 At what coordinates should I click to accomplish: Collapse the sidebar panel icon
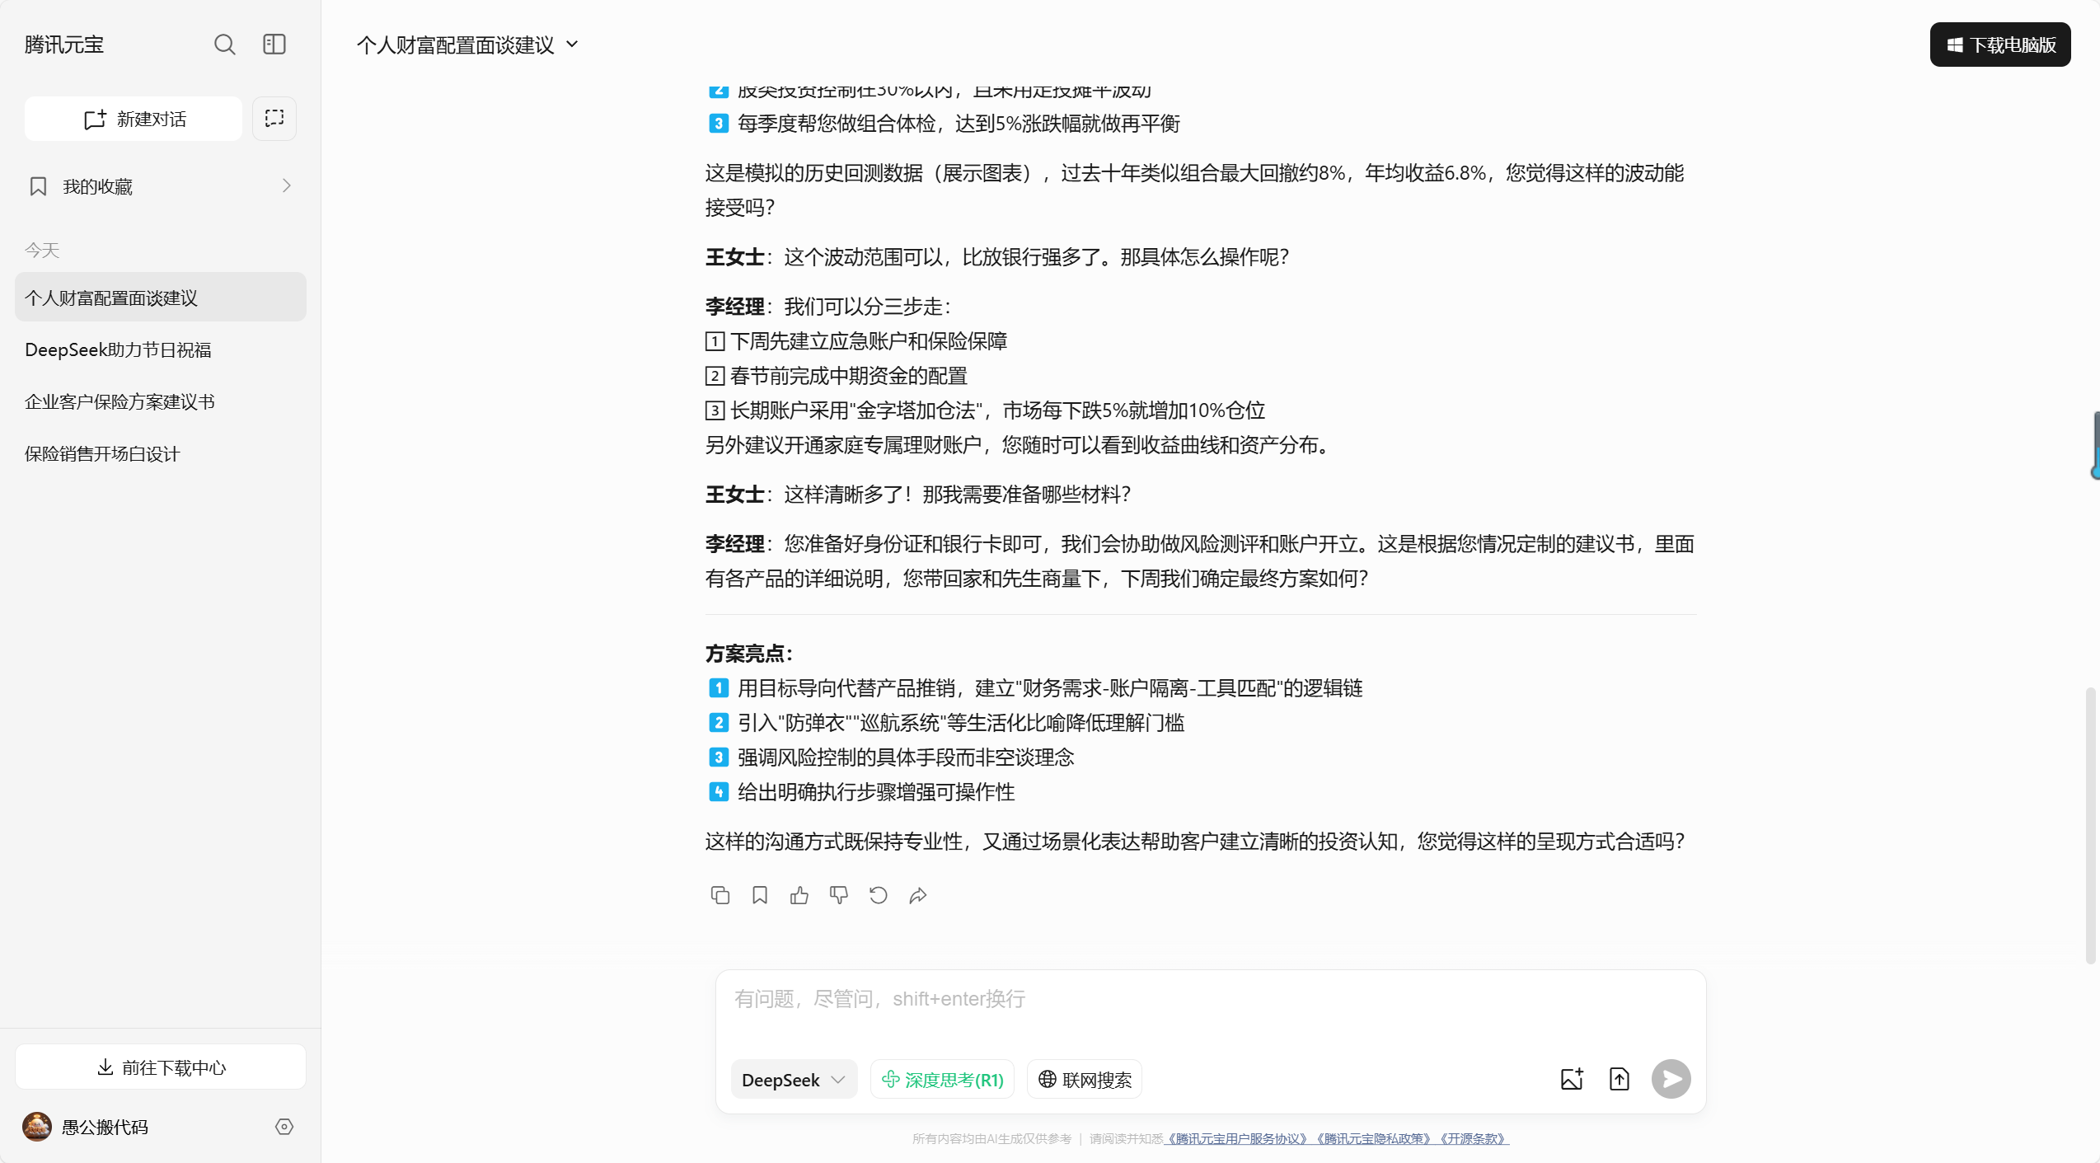pos(274,45)
